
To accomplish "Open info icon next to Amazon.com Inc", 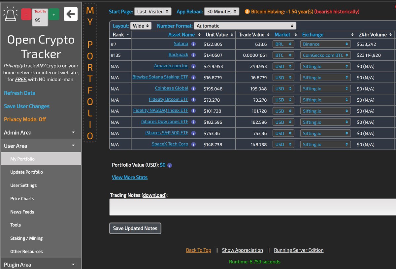I will 194,66.
